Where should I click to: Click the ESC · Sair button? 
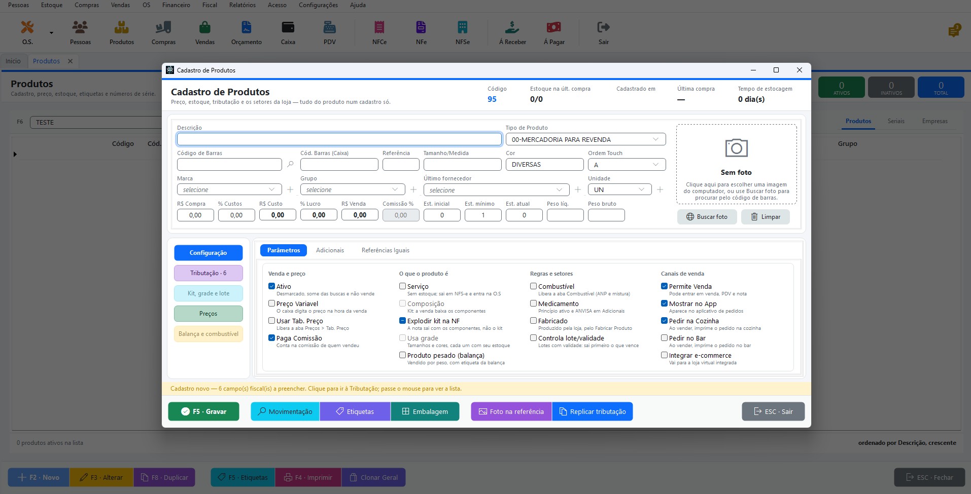773,411
